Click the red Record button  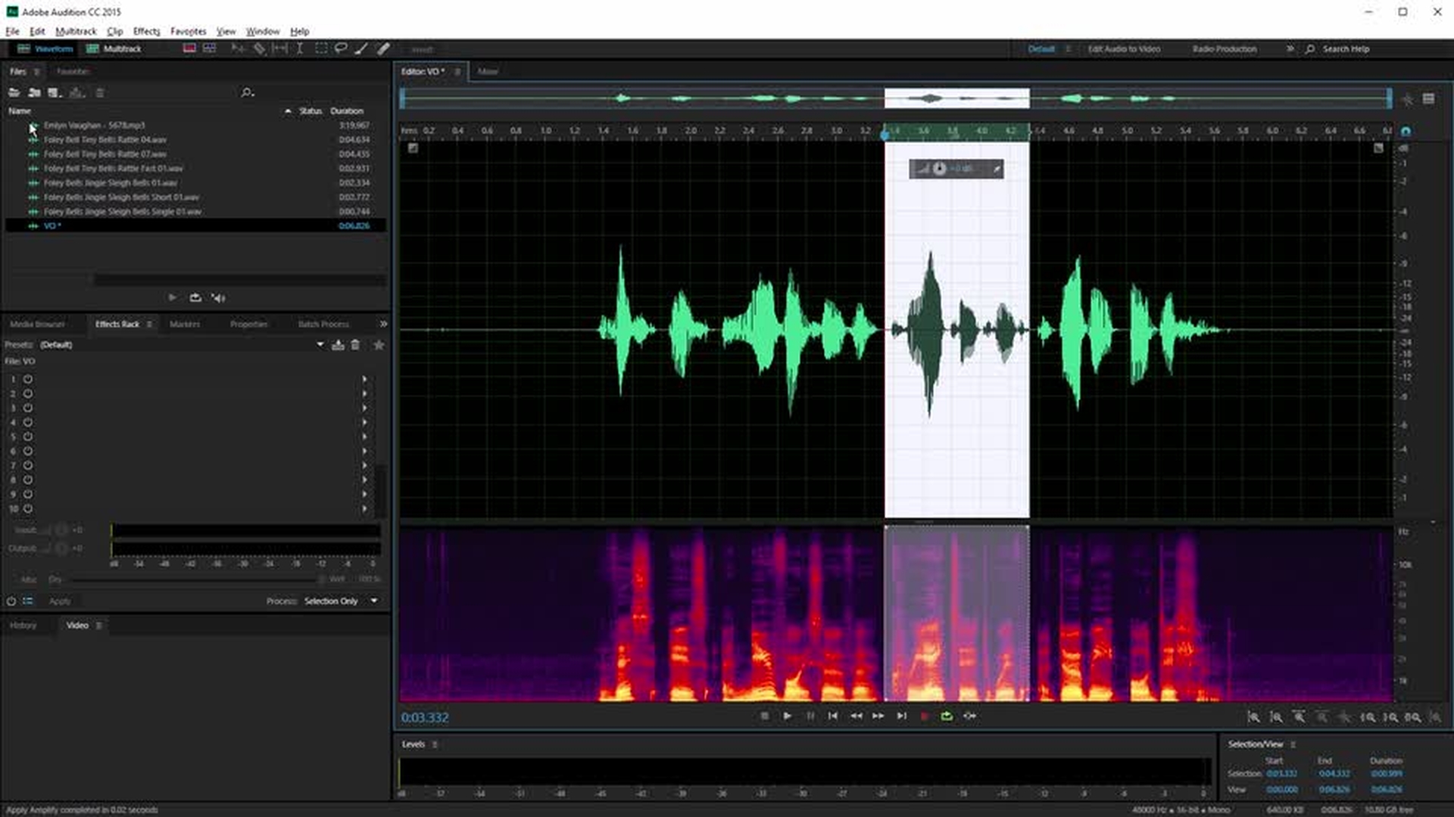point(924,716)
